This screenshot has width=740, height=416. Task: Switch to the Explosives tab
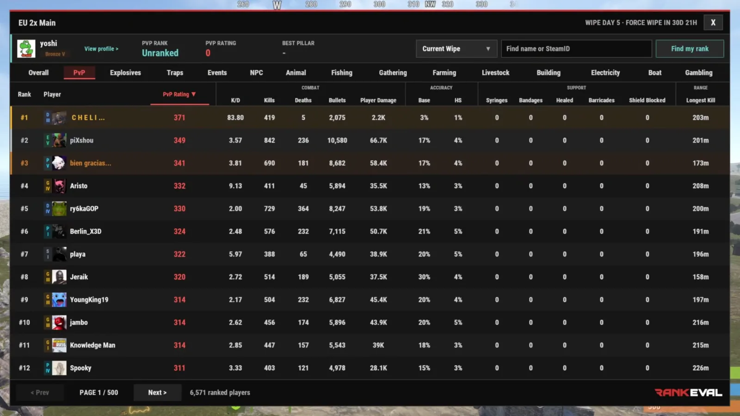coord(125,73)
